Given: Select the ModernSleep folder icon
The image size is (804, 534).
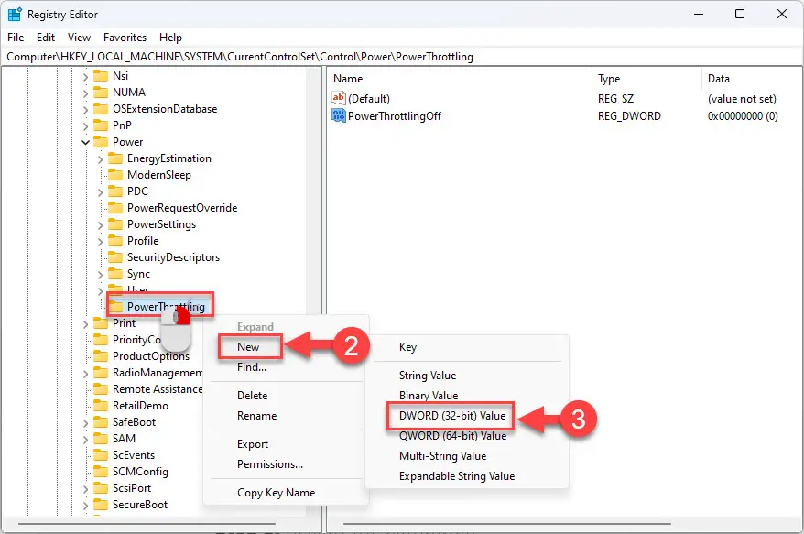Looking at the screenshot, I should tap(115, 174).
